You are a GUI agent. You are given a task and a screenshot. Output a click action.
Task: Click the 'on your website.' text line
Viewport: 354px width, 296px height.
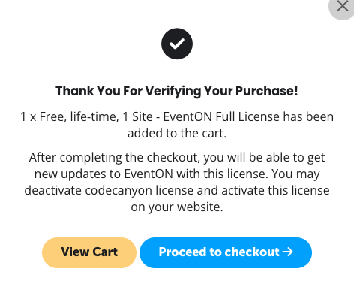point(177,207)
